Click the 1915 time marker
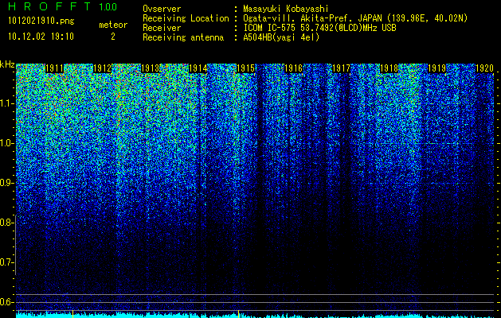The width and height of the screenshot is (501, 318). (x=245, y=68)
